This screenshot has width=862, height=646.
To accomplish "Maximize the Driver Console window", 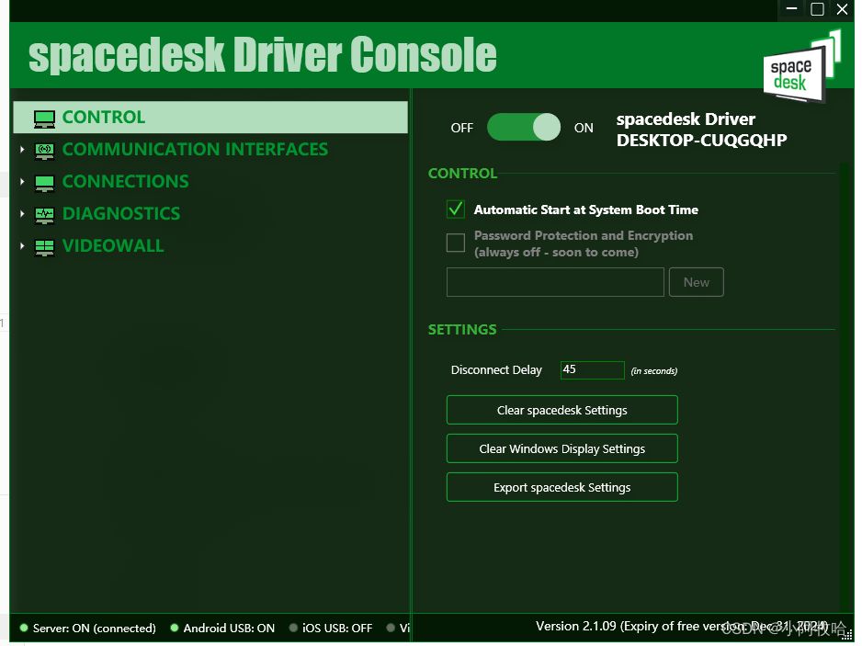I will click(817, 9).
